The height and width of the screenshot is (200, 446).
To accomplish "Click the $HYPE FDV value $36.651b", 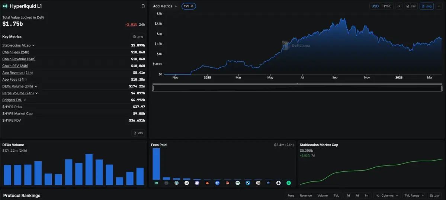I will (x=137, y=120).
